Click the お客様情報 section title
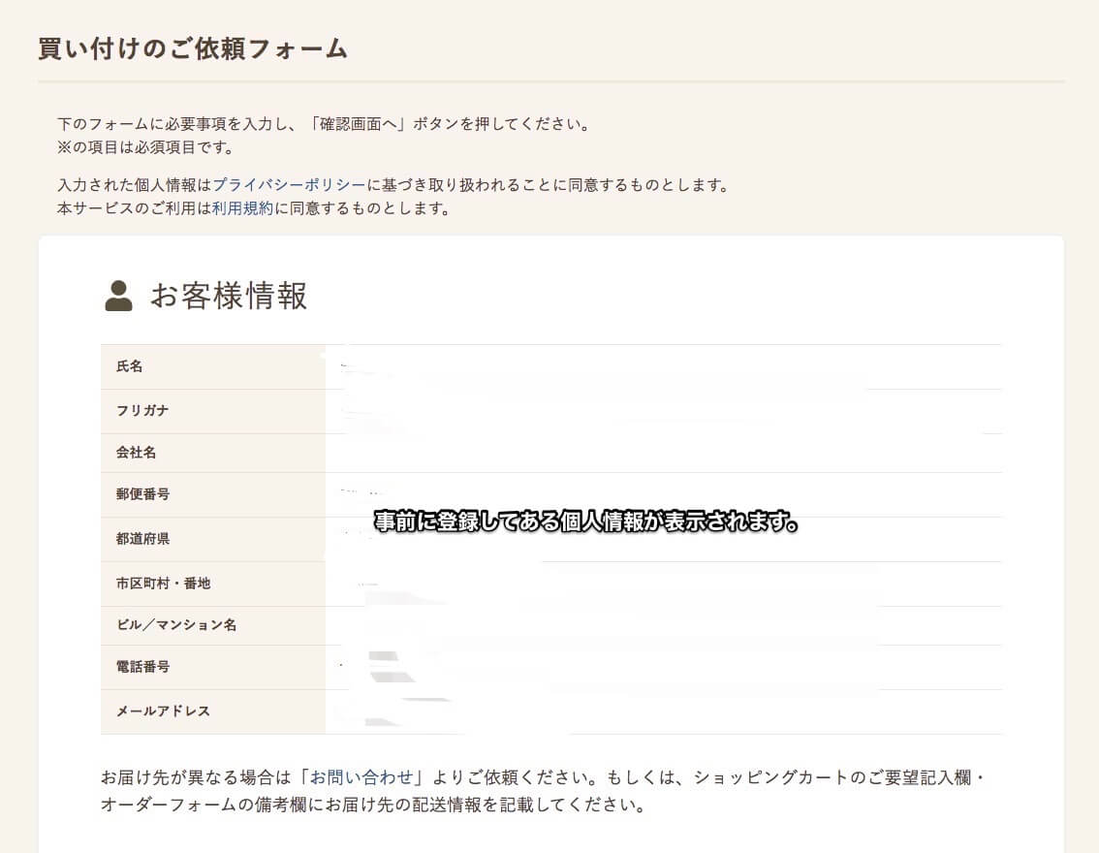This screenshot has width=1099, height=853. click(229, 296)
